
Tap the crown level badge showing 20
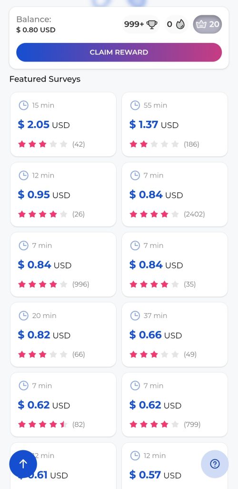pos(208,24)
